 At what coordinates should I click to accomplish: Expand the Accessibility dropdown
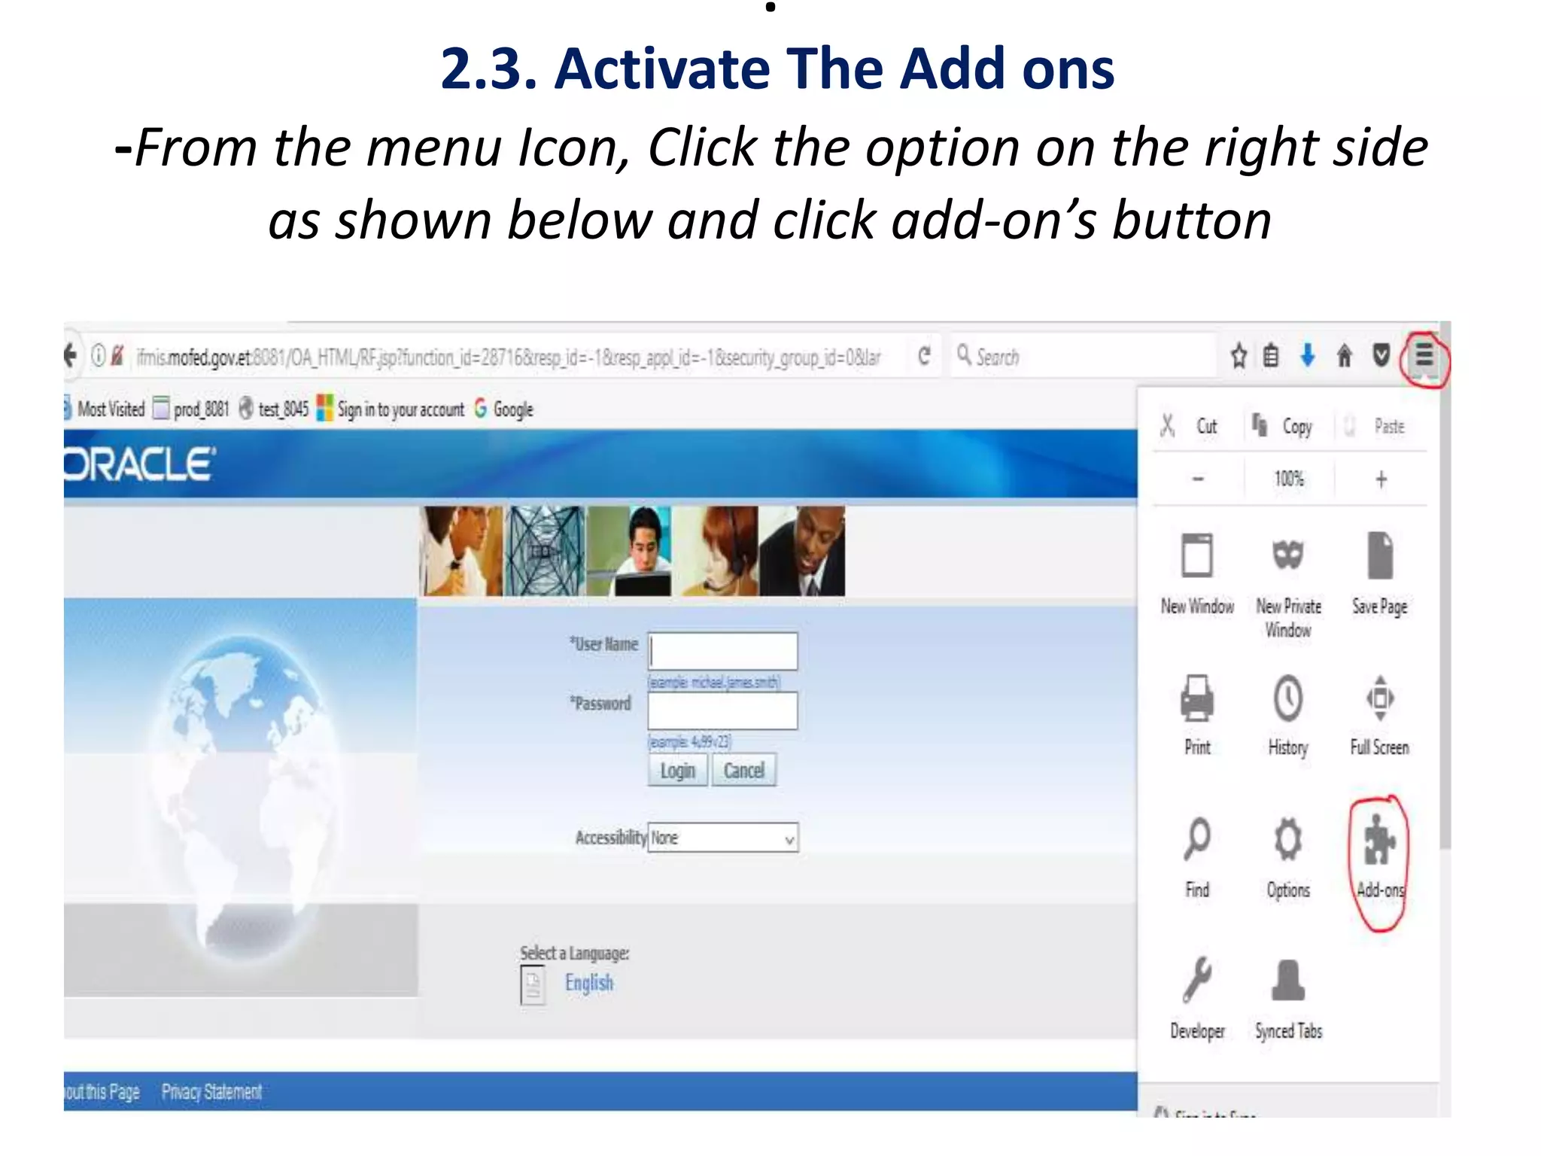click(x=722, y=838)
